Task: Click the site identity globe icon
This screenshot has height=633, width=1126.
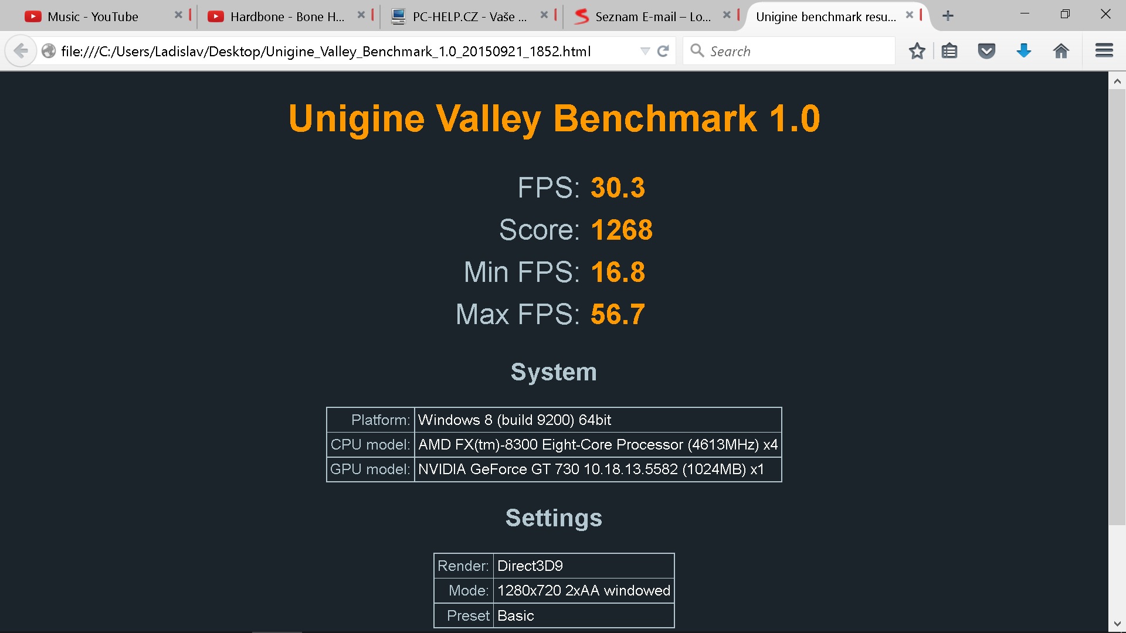Action: (49, 51)
